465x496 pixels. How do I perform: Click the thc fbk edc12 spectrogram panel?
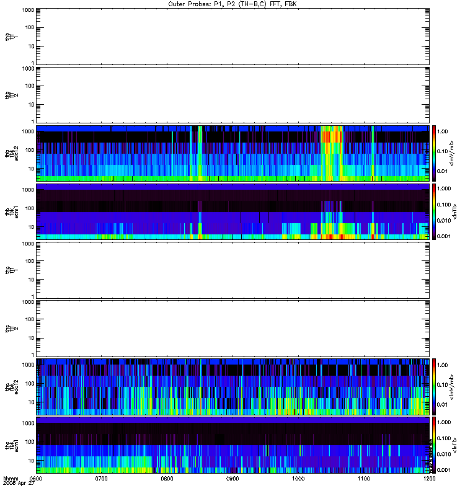232,387
